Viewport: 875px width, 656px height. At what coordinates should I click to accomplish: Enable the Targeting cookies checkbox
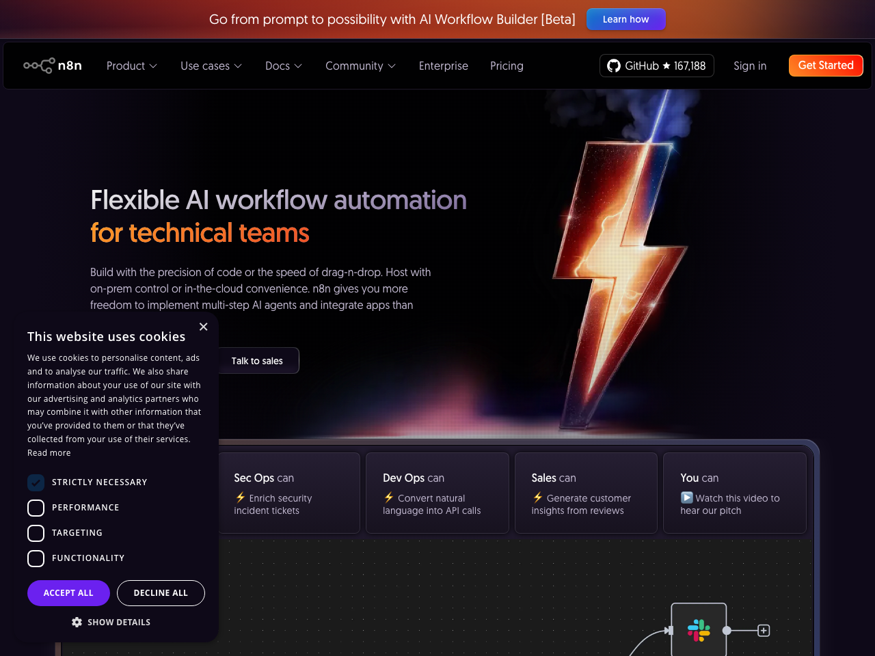[36, 533]
